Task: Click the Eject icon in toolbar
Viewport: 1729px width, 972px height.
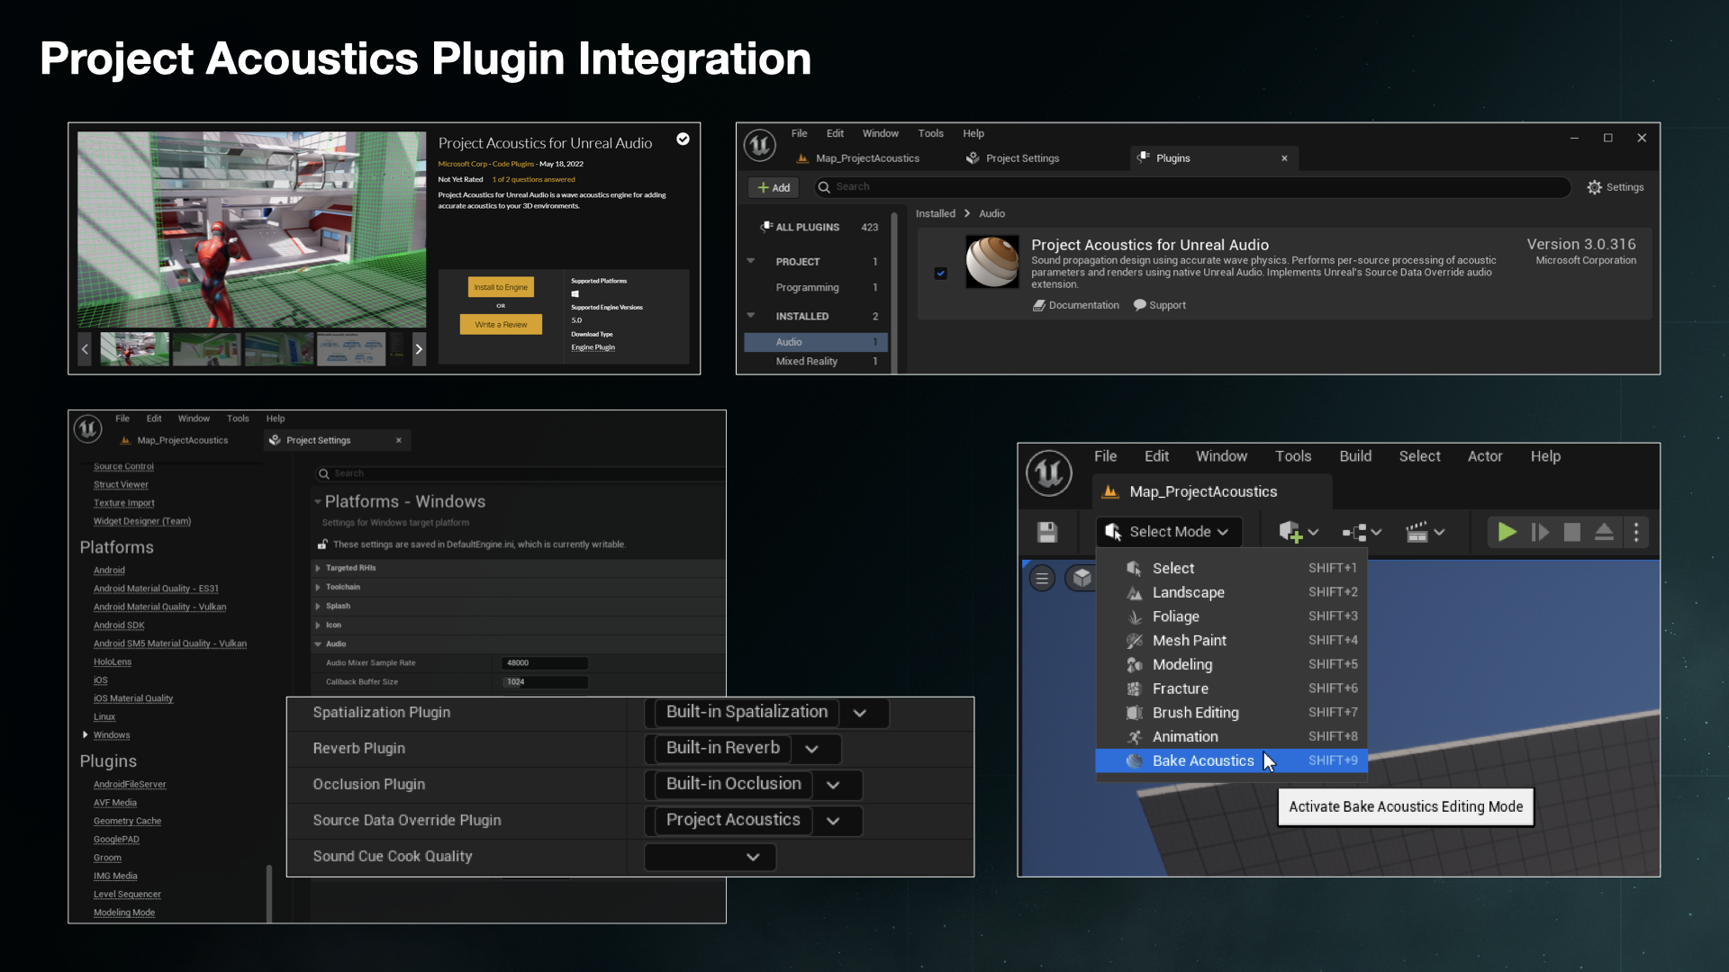Action: pyautogui.click(x=1604, y=532)
